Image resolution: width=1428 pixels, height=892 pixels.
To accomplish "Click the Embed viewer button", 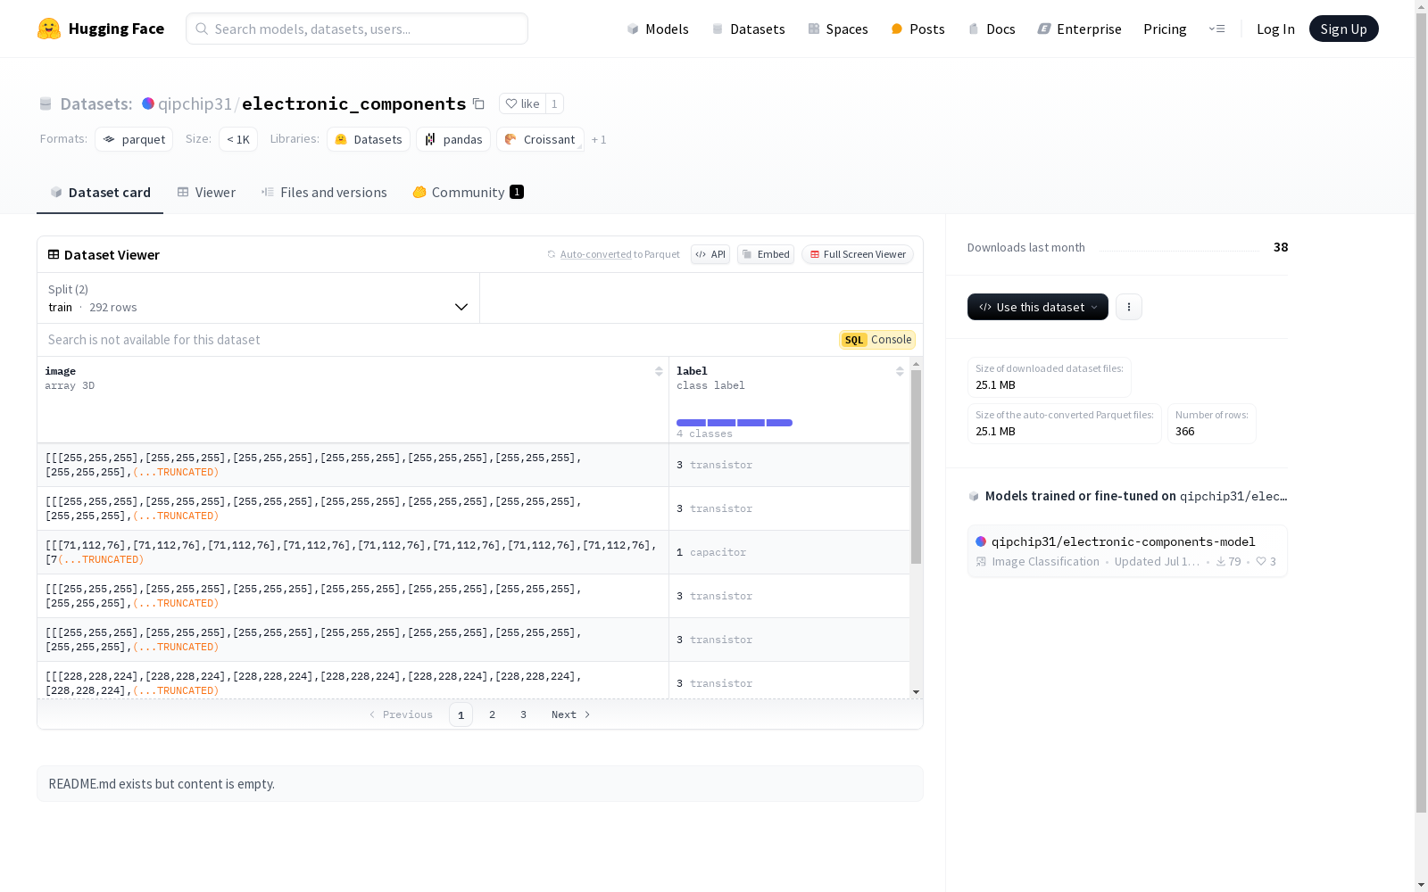I will [x=766, y=254].
